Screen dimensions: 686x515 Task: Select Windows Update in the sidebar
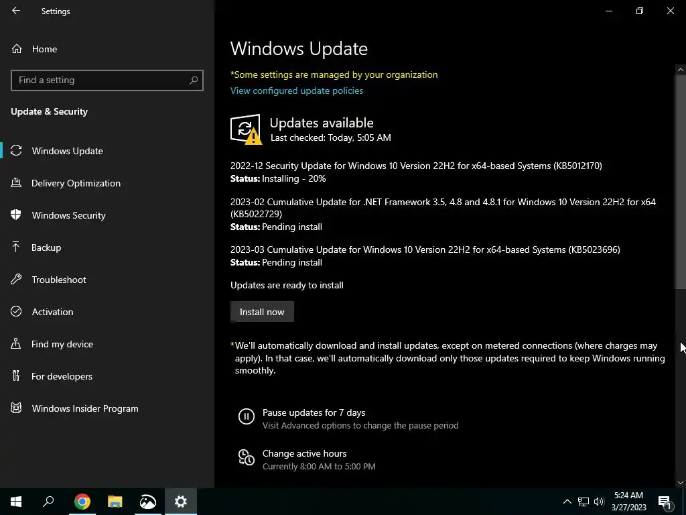point(107,151)
